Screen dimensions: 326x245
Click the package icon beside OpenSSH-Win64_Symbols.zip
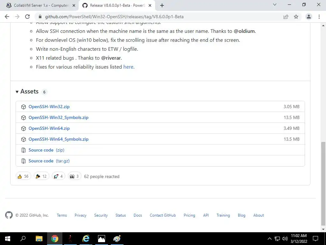pos(24,139)
